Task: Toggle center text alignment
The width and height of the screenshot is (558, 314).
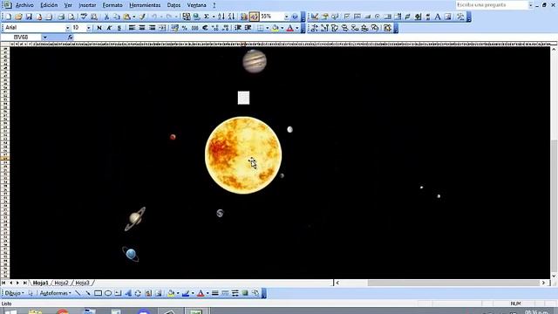Action: (x=142, y=28)
